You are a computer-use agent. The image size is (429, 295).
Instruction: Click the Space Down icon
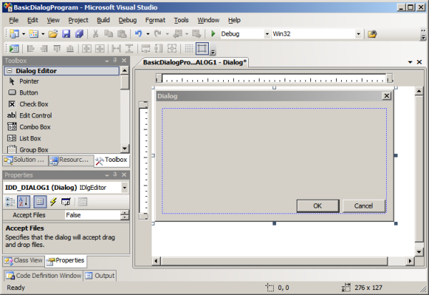129,49
